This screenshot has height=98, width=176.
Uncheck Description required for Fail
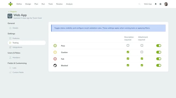pyautogui.click(x=128, y=58)
